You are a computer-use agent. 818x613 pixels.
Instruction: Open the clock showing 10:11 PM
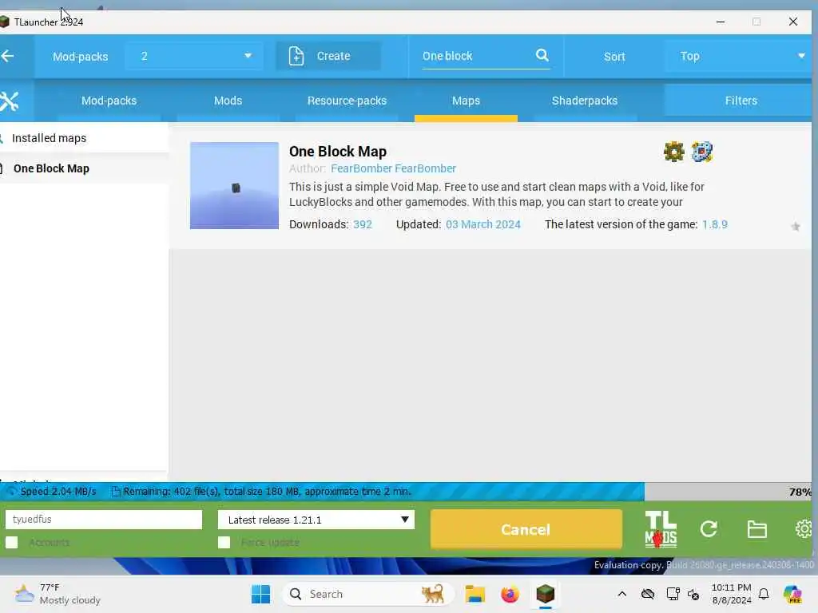point(732,594)
